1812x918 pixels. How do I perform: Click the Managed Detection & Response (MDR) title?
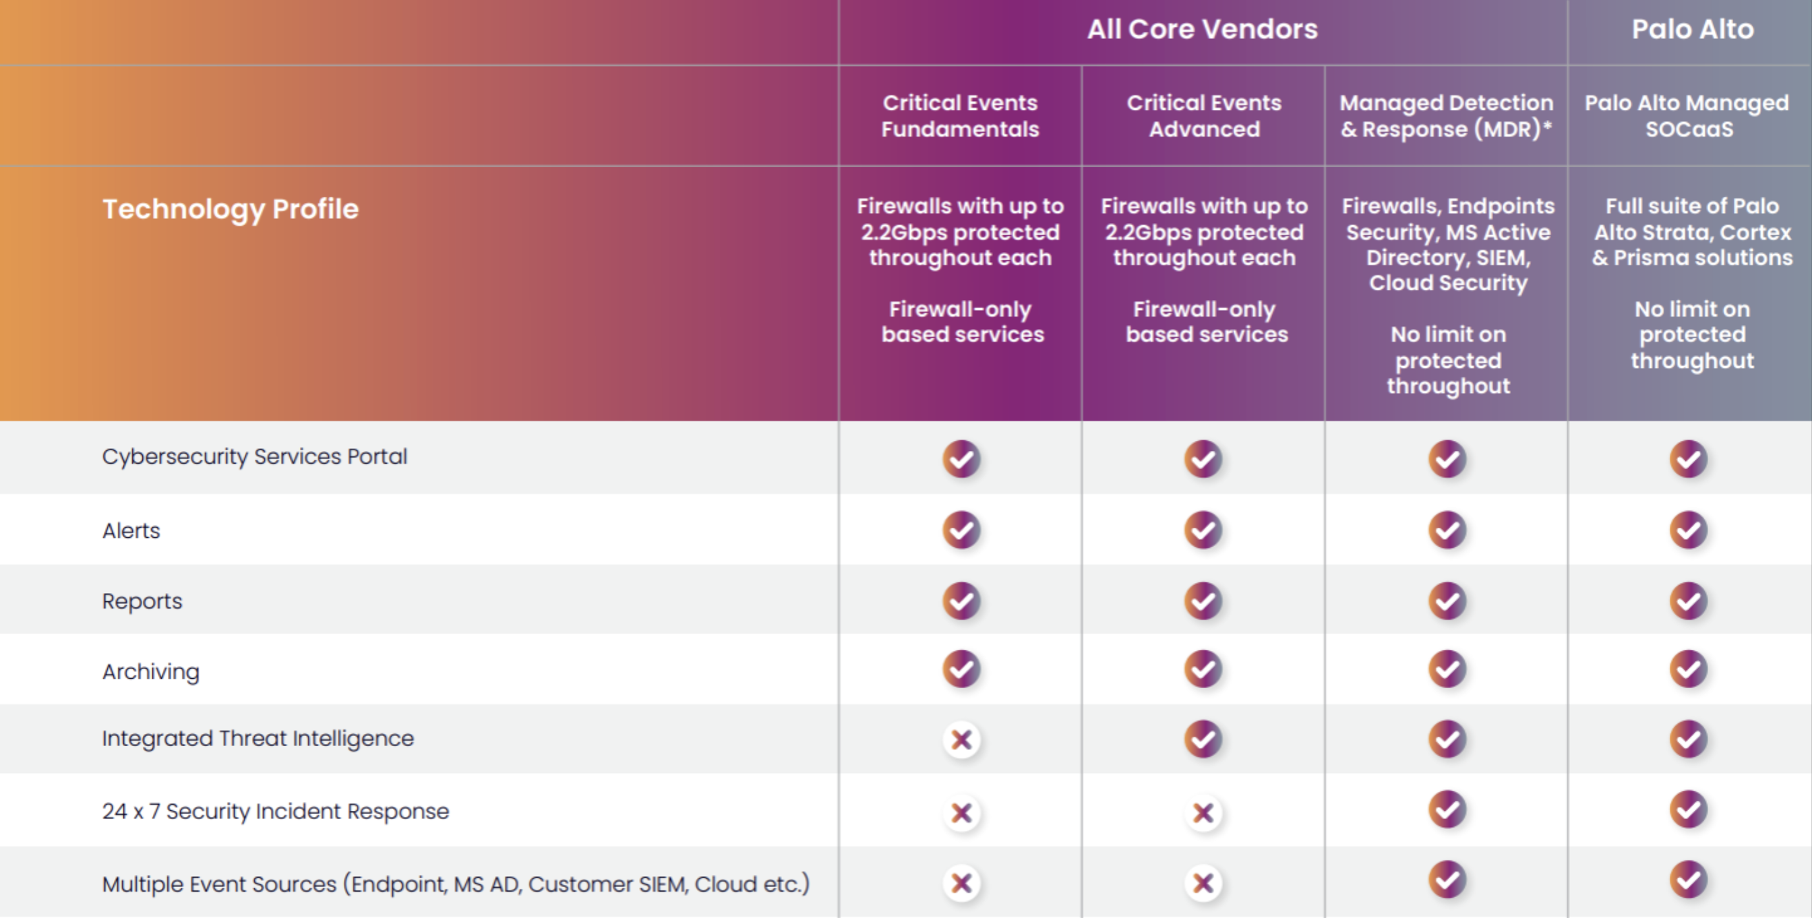1446,116
